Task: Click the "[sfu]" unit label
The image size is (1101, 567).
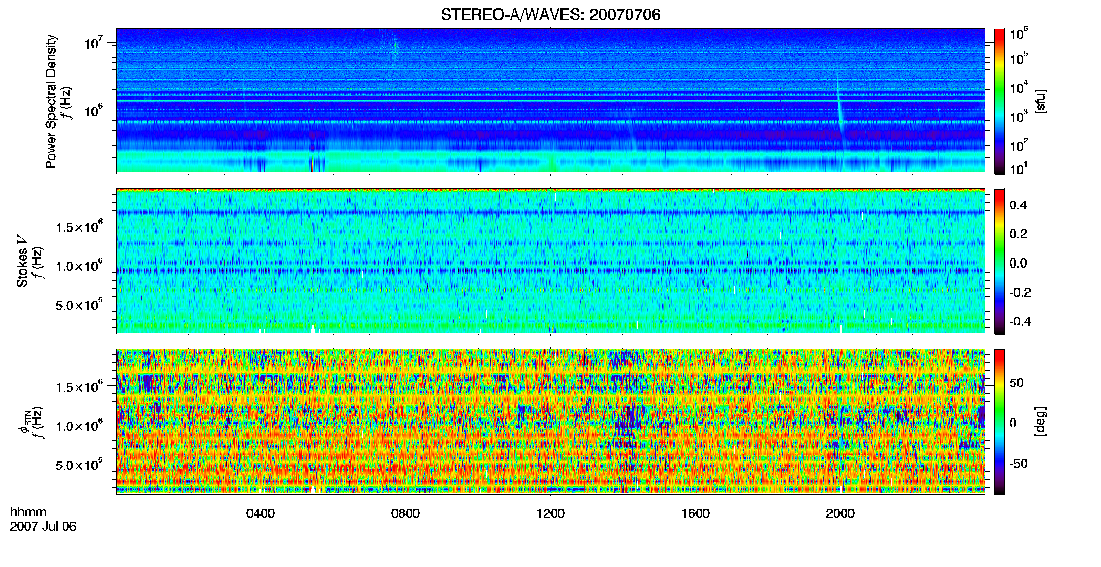Action: (1040, 101)
